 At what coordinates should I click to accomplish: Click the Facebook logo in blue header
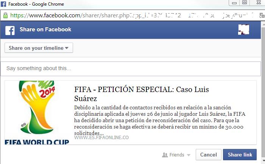pyautogui.click(x=10, y=31)
